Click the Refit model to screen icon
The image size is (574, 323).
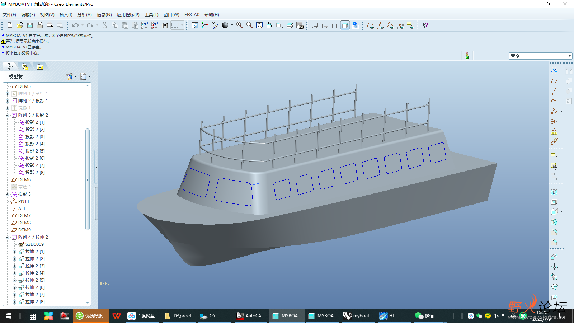pos(259,25)
